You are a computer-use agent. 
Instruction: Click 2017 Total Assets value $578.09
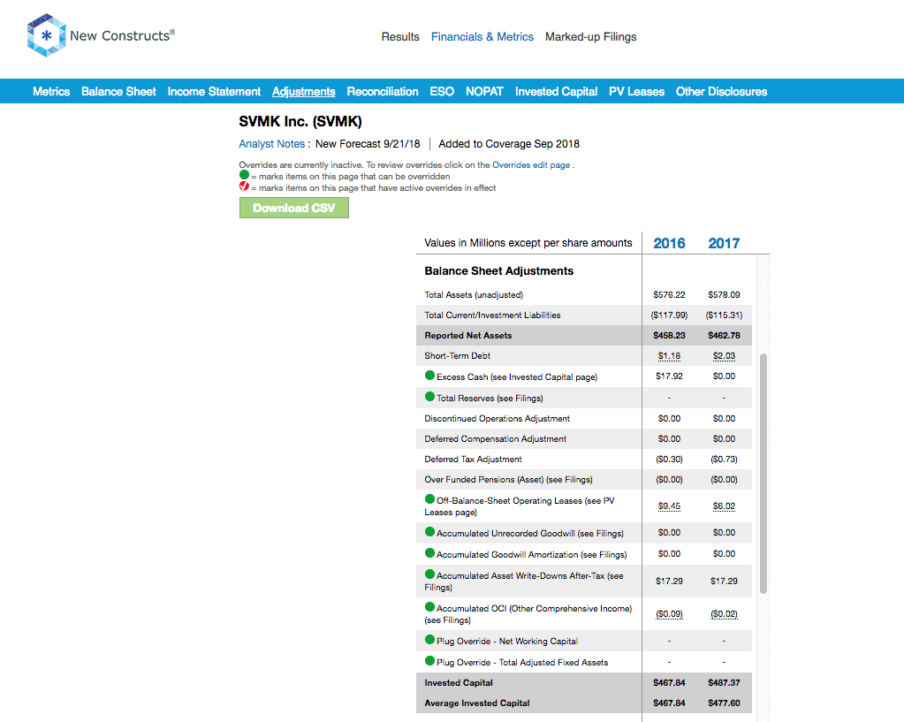click(x=724, y=294)
